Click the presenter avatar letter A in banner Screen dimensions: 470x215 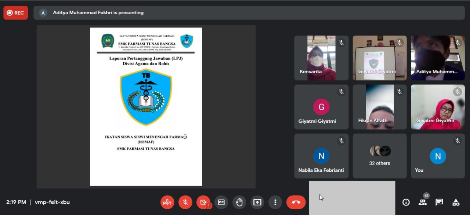point(43,13)
